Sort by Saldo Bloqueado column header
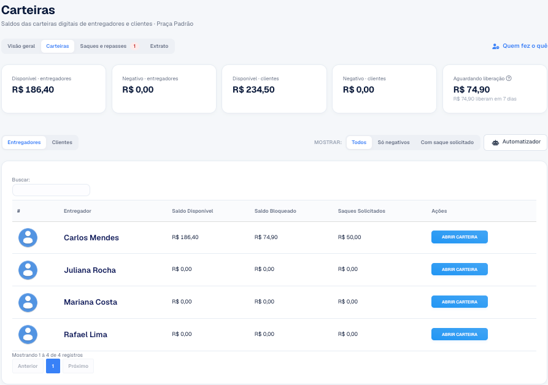 coord(276,211)
